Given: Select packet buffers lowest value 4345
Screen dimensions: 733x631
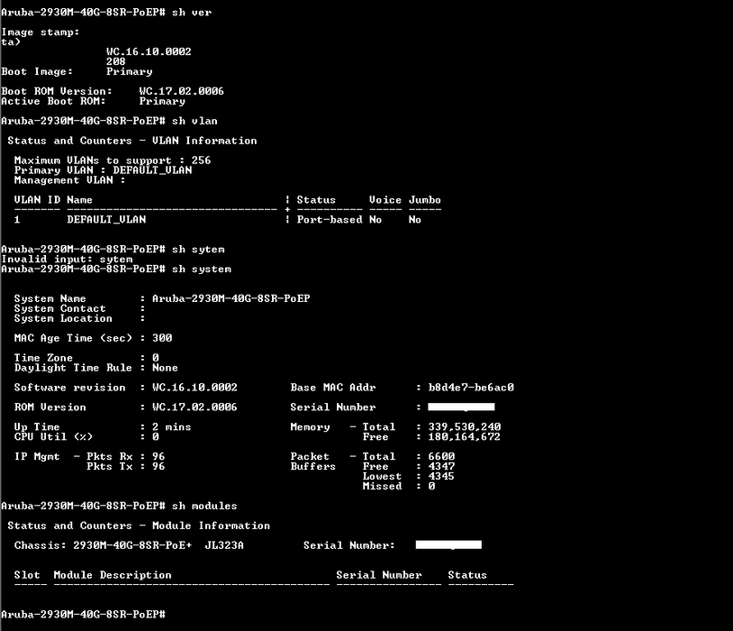Looking at the screenshot, I should point(441,476).
